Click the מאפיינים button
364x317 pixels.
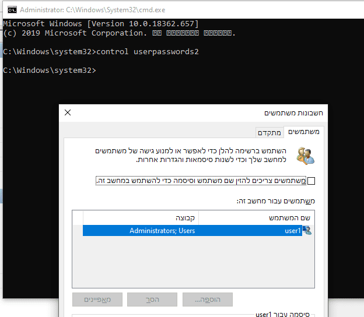click(x=97, y=300)
